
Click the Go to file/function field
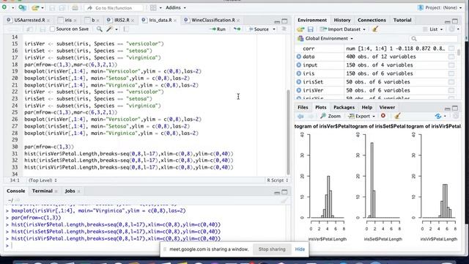click(x=114, y=8)
